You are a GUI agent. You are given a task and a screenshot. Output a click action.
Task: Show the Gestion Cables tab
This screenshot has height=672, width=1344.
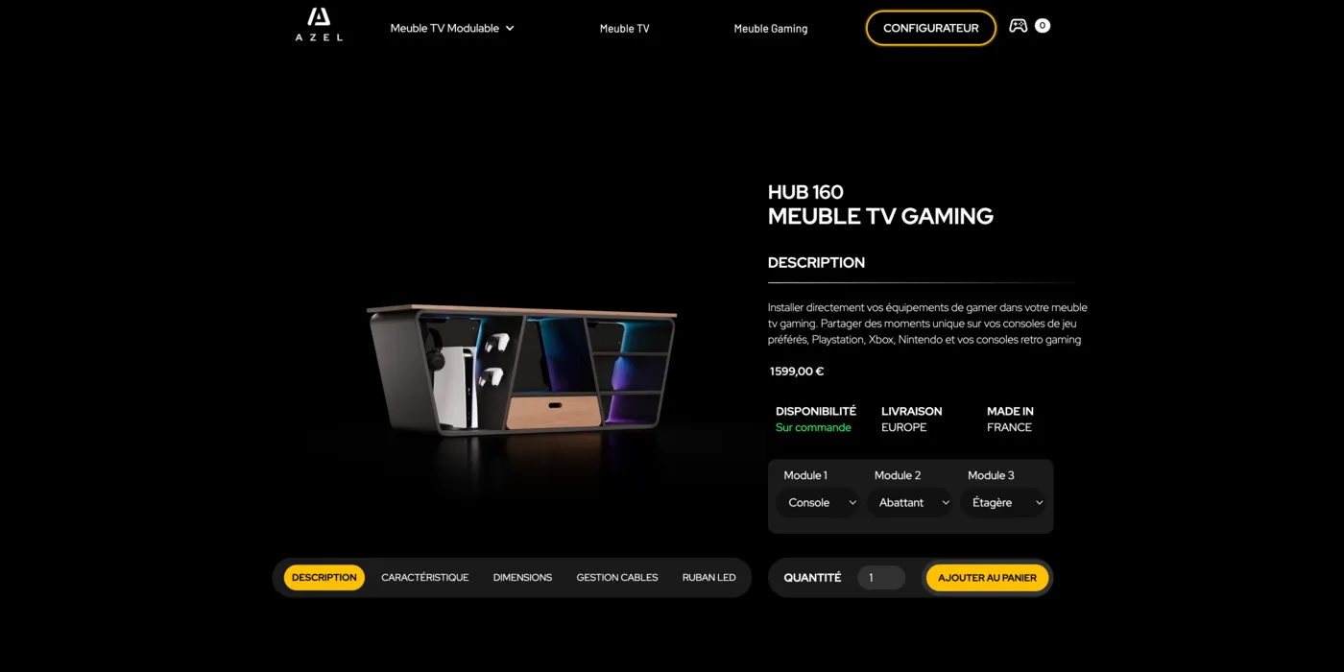[x=617, y=578]
